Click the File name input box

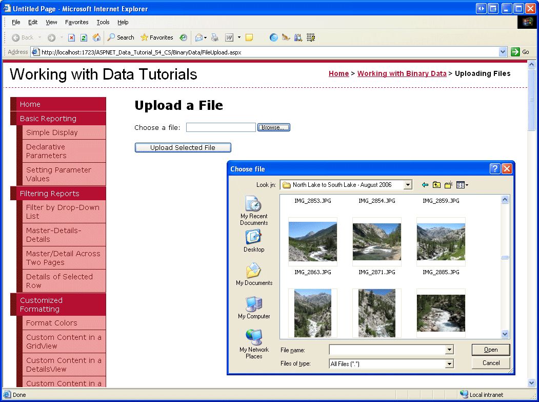point(387,350)
